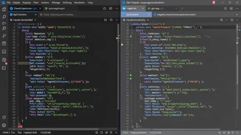Click history clock icon above settings gear
The width and height of the screenshot is (241, 135).
tap(4, 117)
